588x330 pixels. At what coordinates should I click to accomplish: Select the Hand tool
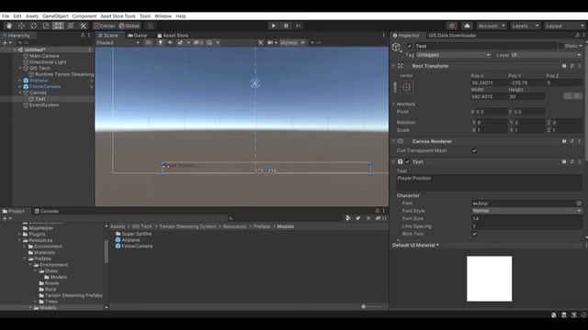click(9, 26)
